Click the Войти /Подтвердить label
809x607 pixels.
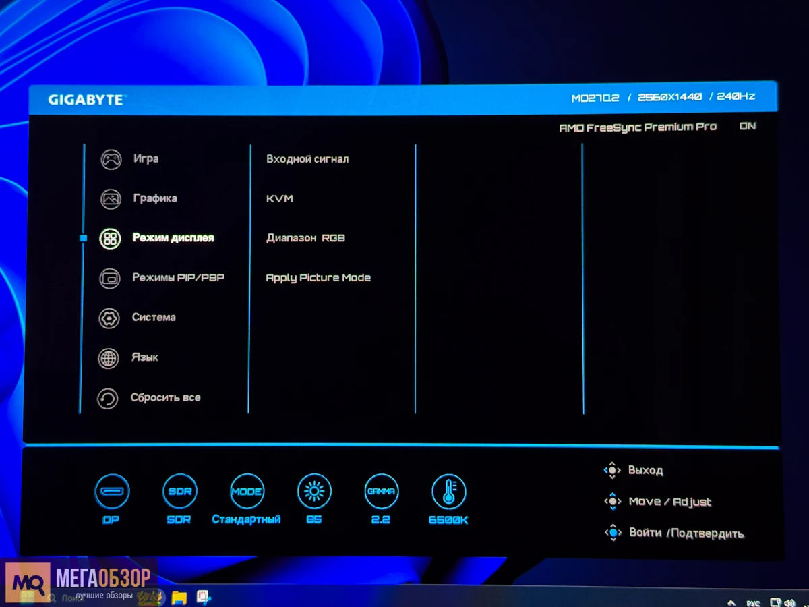click(686, 533)
